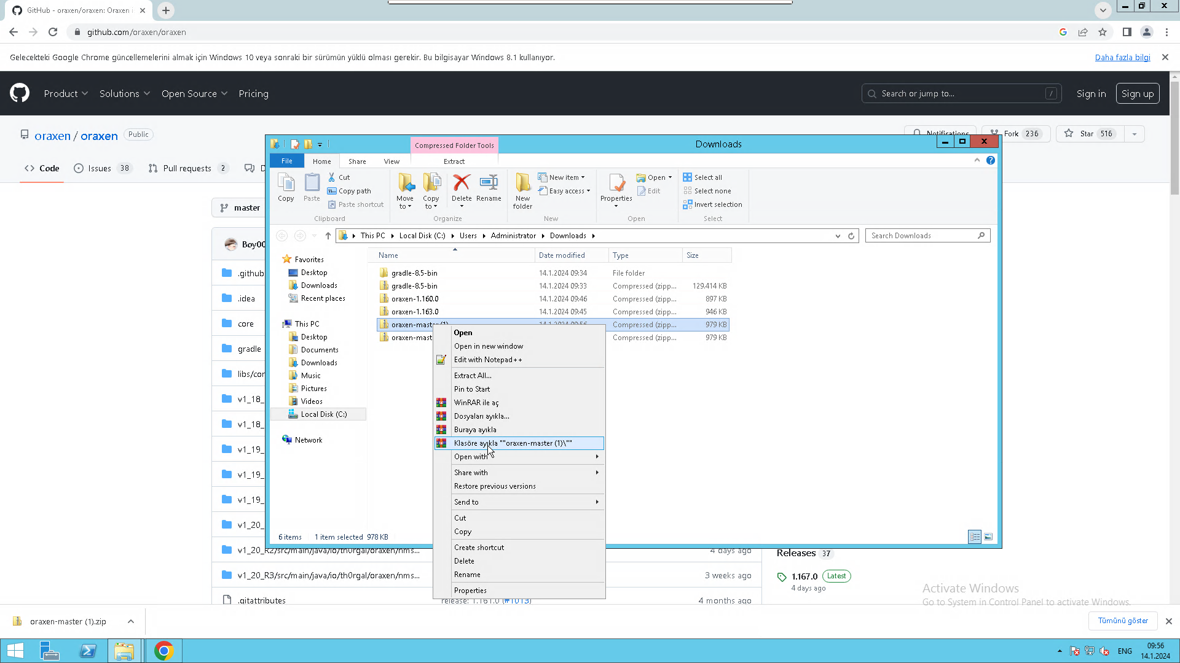Go up one folder level arrow

point(328,236)
